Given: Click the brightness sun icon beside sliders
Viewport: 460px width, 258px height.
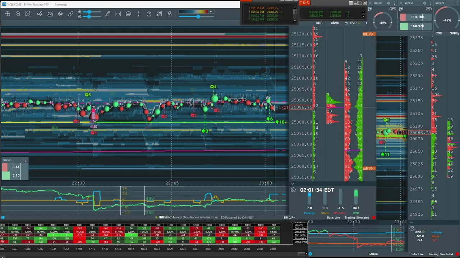Looking at the screenshot, I should [79, 12].
